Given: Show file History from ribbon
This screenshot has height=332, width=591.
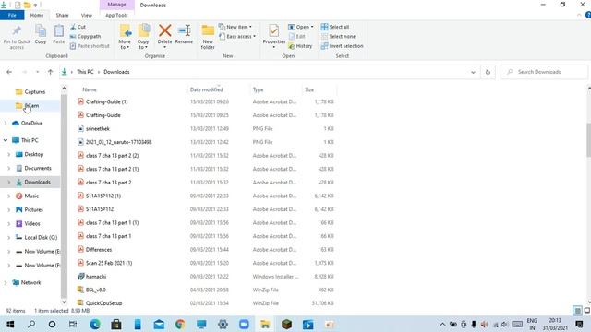Looking at the screenshot, I should point(300,46).
